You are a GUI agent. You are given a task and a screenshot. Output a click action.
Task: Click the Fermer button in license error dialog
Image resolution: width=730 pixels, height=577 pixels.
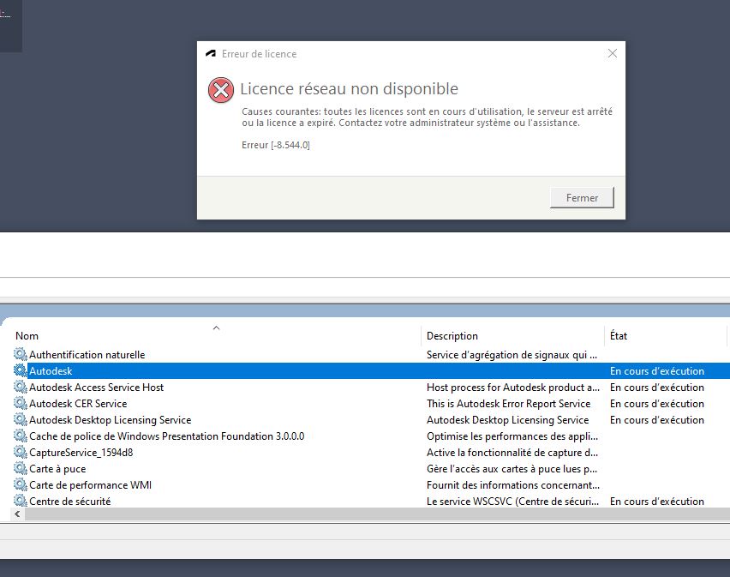(582, 197)
